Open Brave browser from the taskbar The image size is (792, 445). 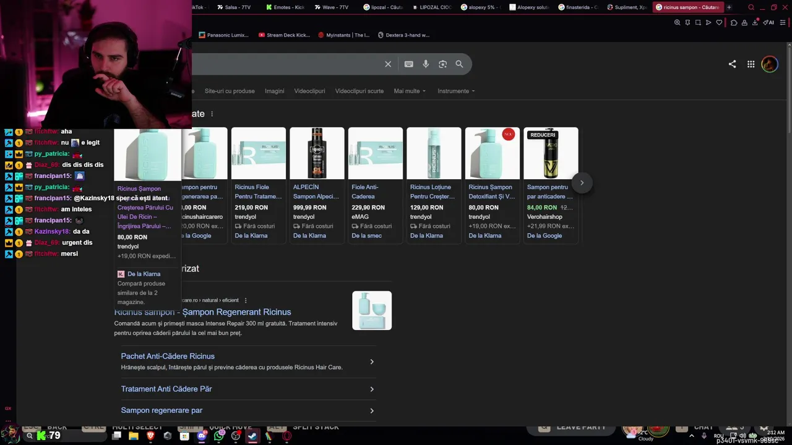tap(150, 436)
